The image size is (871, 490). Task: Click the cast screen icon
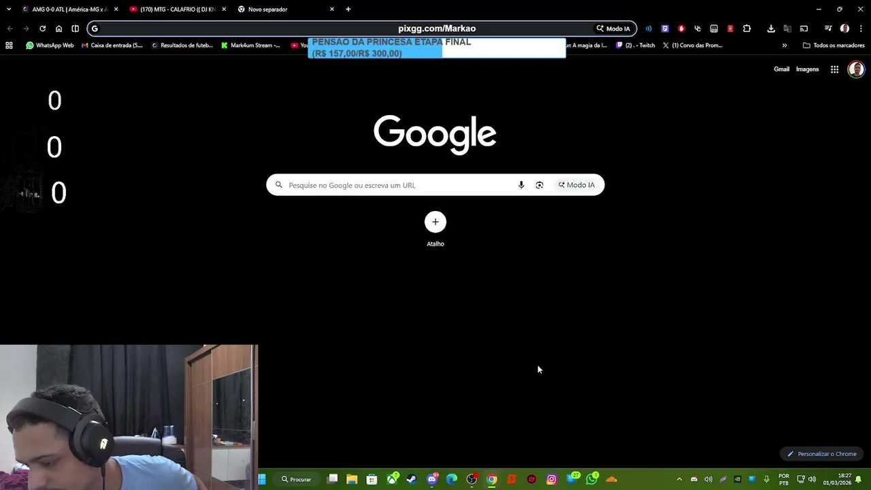point(804,29)
